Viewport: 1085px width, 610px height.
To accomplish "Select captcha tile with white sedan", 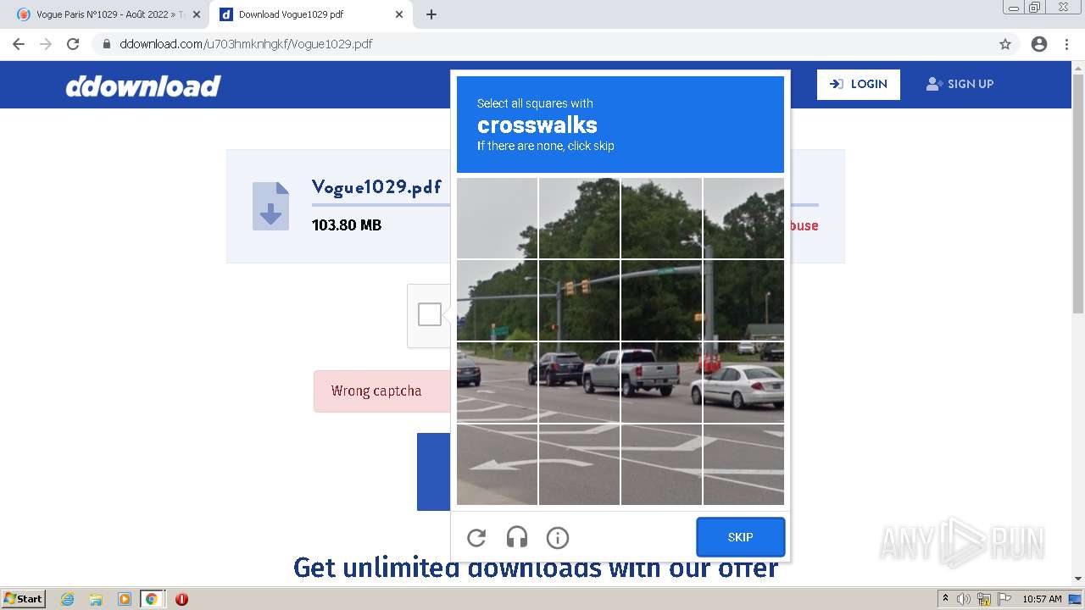I will click(x=743, y=382).
